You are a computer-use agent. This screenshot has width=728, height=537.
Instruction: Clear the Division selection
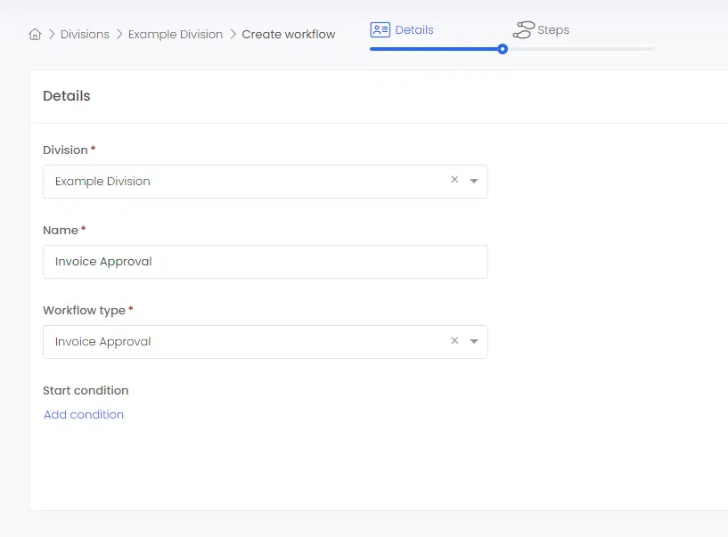[x=454, y=180]
